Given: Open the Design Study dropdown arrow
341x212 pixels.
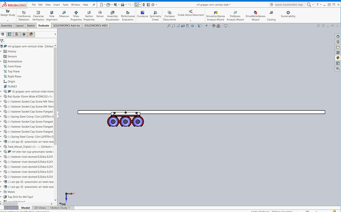Looking at the screenshot, I should [x=8, y=20].
